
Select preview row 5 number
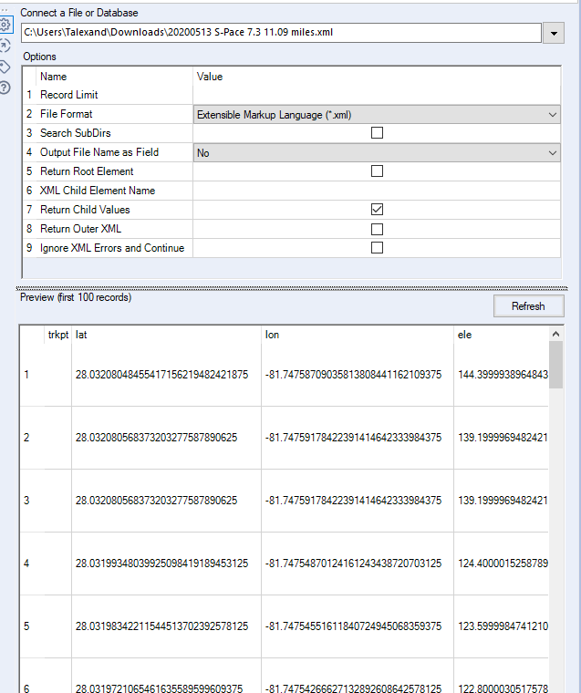click(x=26, y=626)
